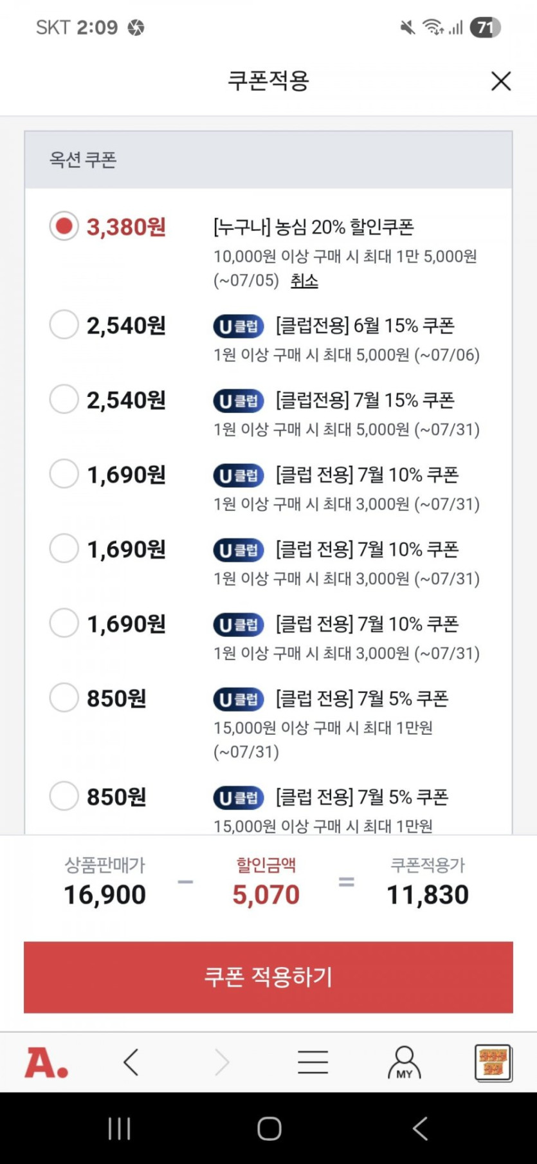Screen dimensions: 537x1164
Task: Tap Android recent apps button
Action: 119,1129
